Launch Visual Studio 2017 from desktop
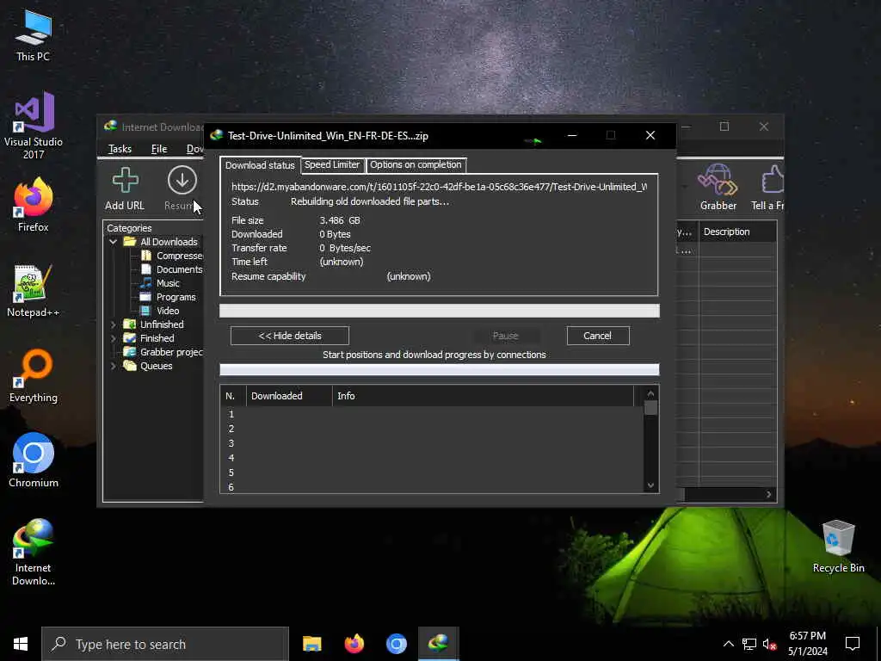Screen dimensions: 881x661 [34, 126]
